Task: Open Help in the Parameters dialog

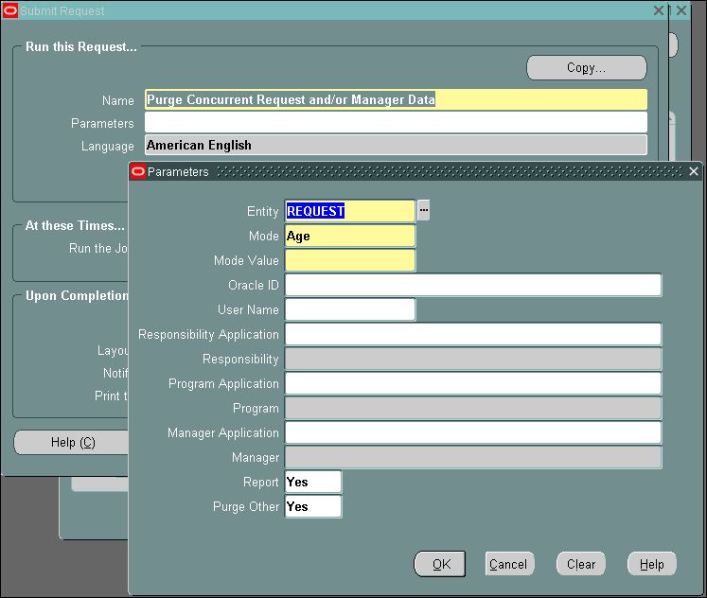Action: [x=651, y=564]
